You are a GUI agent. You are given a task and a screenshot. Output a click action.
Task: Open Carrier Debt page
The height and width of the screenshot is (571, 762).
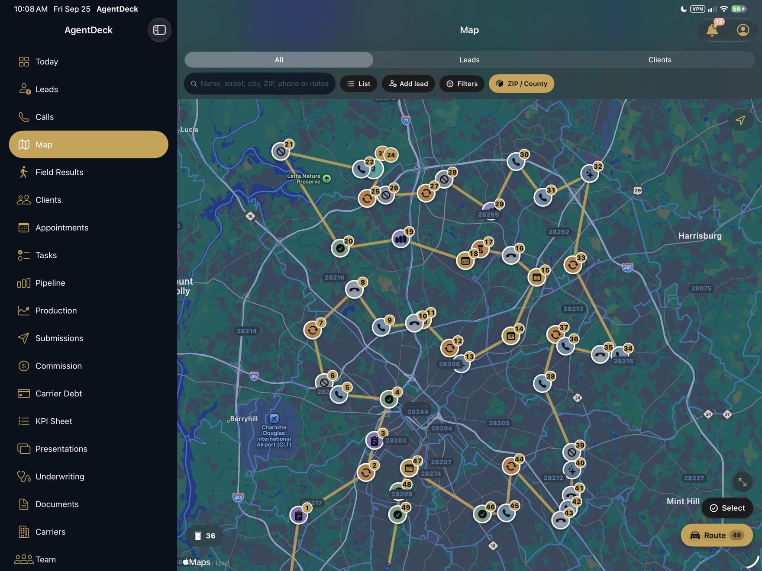tap(89, 394)
